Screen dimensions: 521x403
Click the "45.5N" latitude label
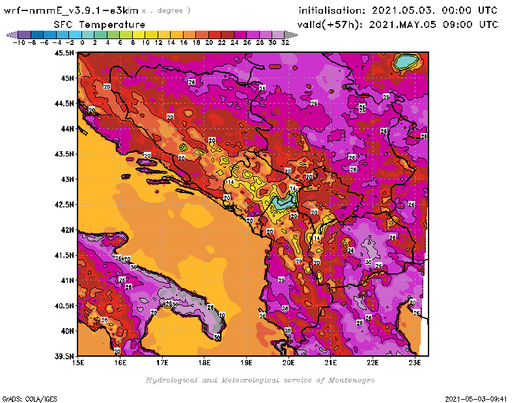click(64, 53)
